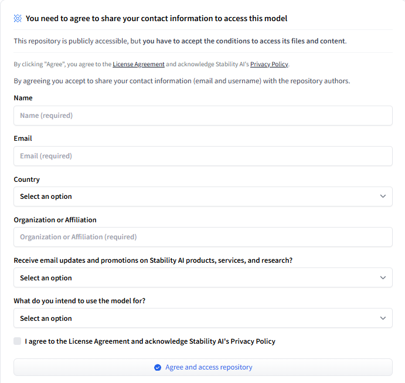Focus the Name (required) text field
405x383 pixels.
tap(203, 116)
